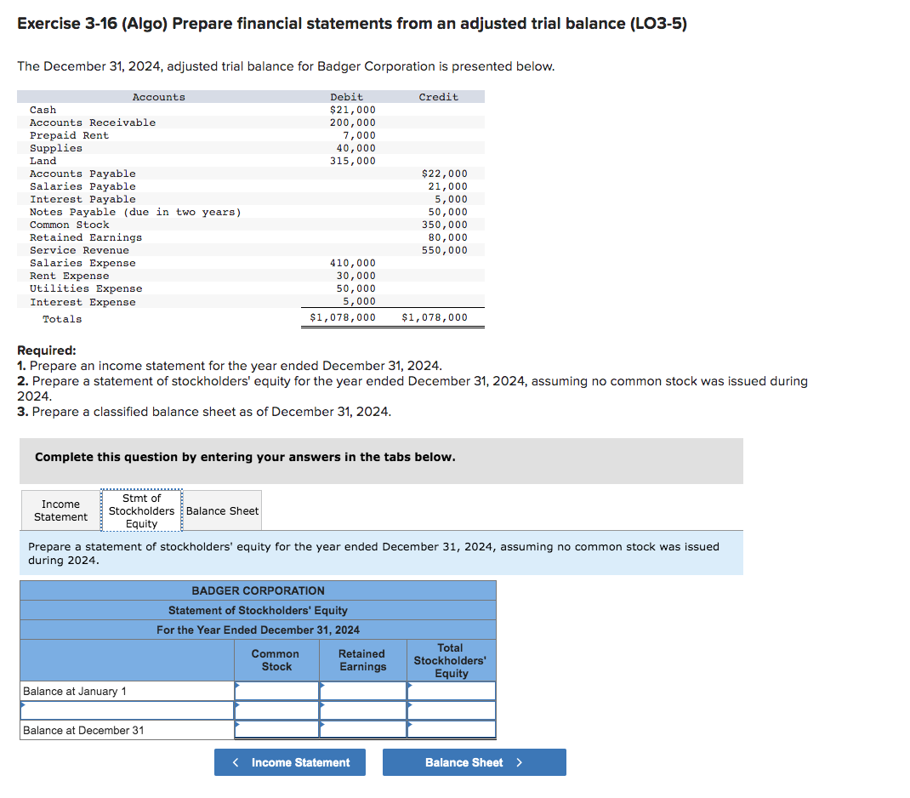910x798 pixels.
Task: Click Total Stockholders' Equity cell for January 1
Action: [451, 690]
